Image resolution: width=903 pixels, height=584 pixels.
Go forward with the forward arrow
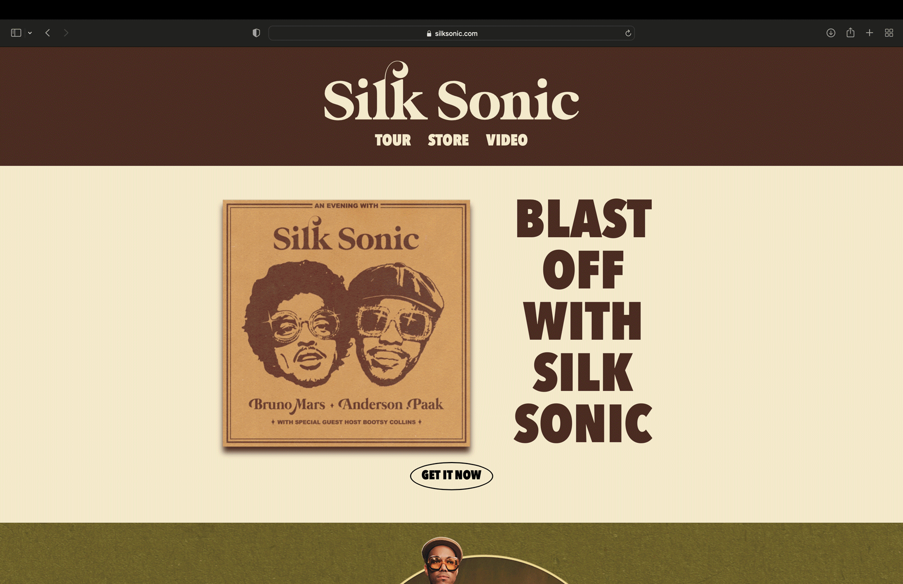pyautogui.click(x=66, y=33)
